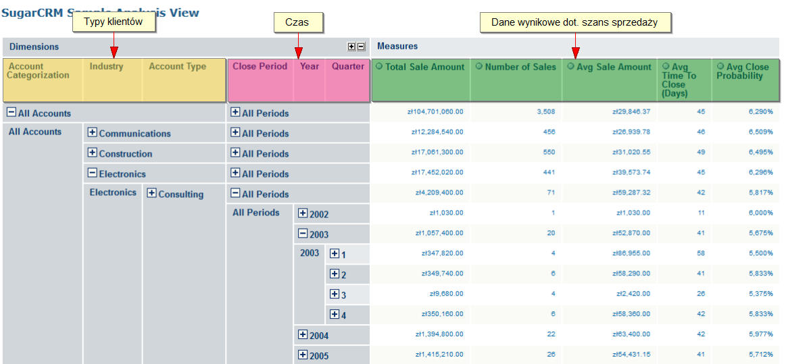Expand the Construction industry node
Image resolution: width=786 pixels, height=364 pixels.
(x=93, y=153)
